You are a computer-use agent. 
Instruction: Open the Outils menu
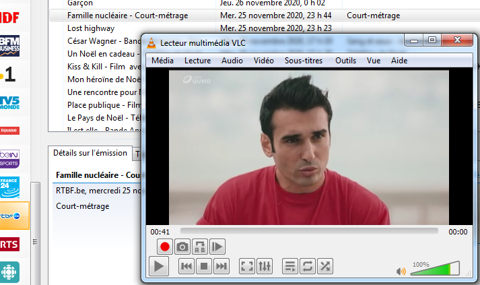point(345,61)
